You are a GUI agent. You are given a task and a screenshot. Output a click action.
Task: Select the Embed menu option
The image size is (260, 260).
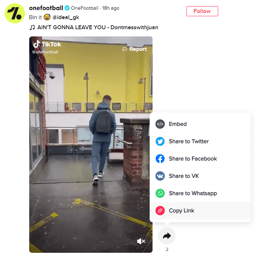coord(200,124)
